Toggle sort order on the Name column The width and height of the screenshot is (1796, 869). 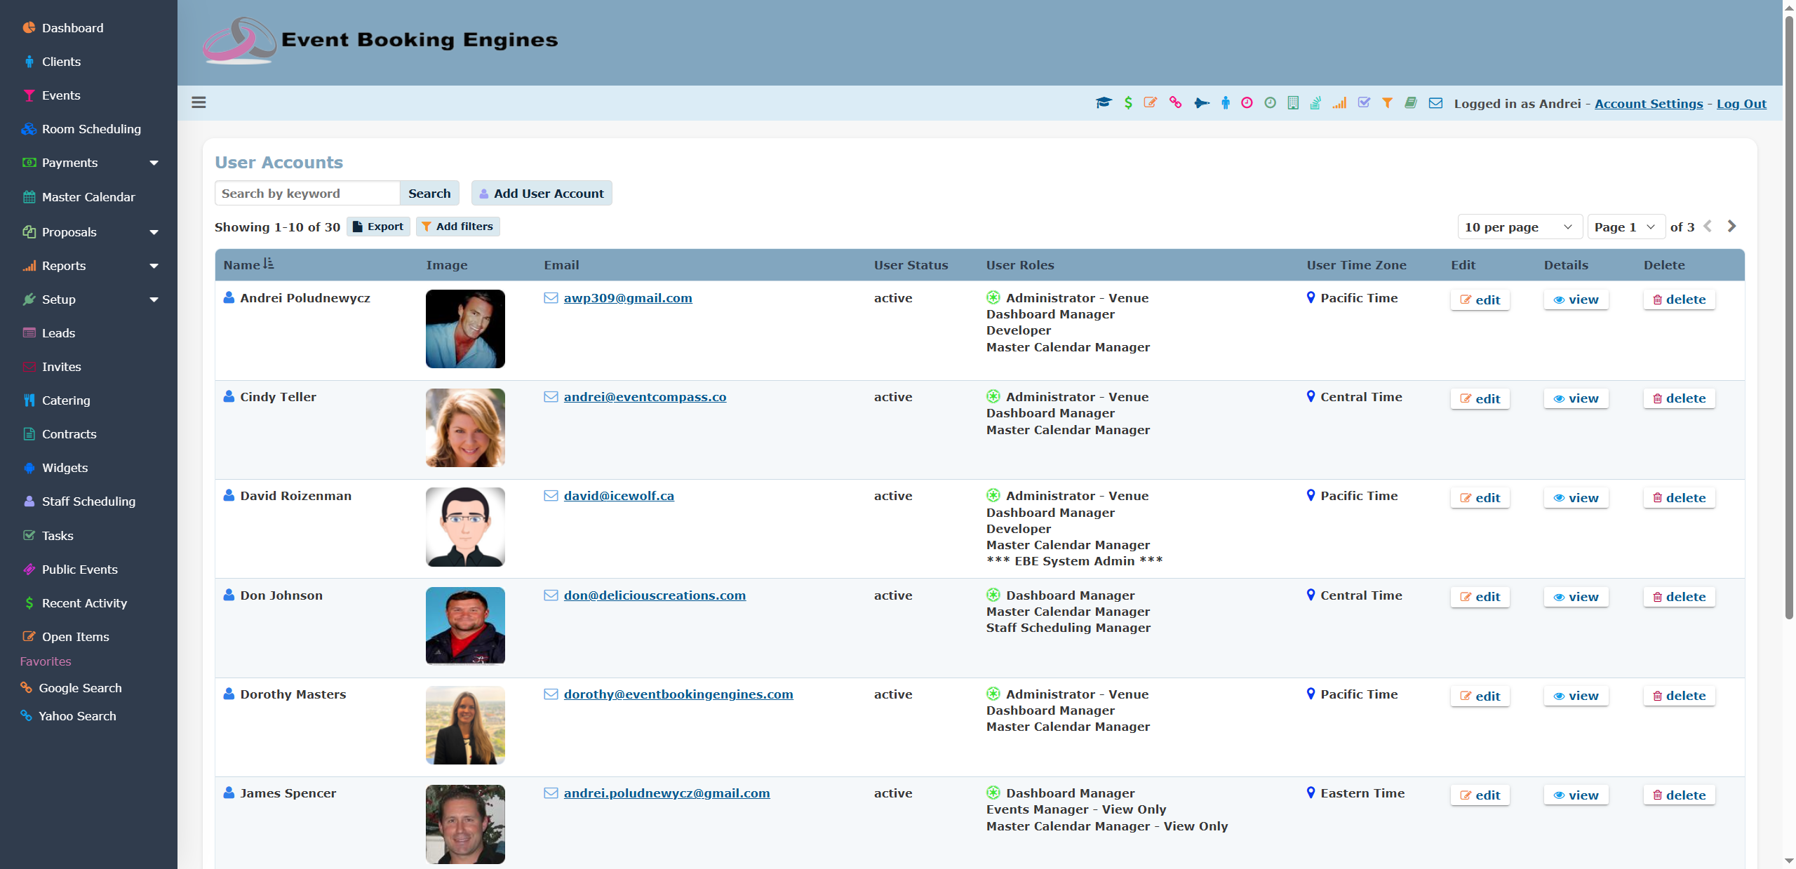[x=269, y=263]
